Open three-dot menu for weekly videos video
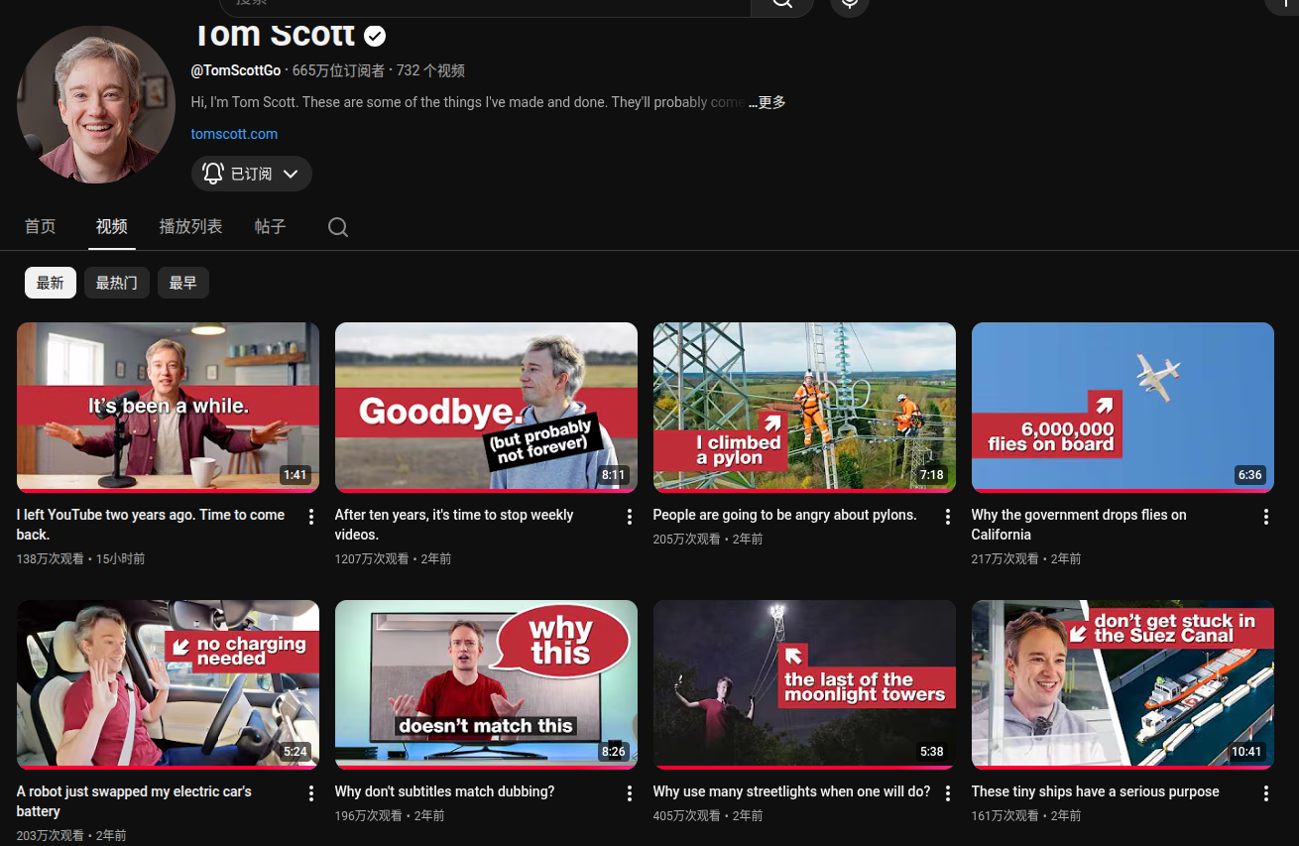The height and width of the screenshot is (846, 1299). (629, 517)
